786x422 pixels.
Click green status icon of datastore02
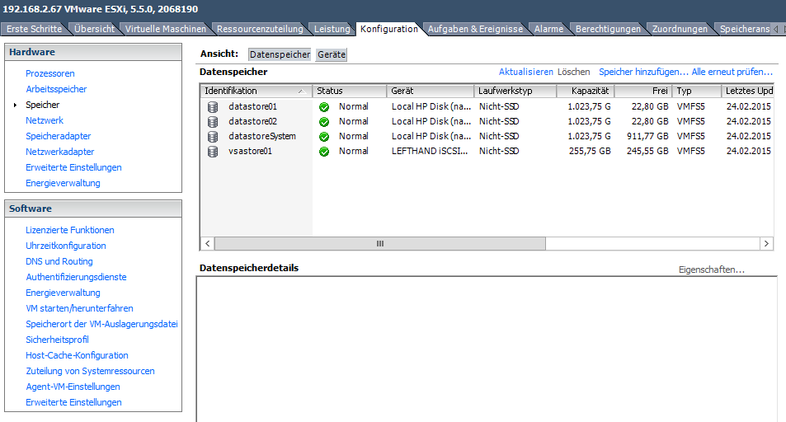pyautogui.click(x=324, y=121)
